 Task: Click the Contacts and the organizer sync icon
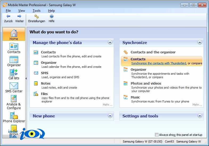[x=126, y=52]
